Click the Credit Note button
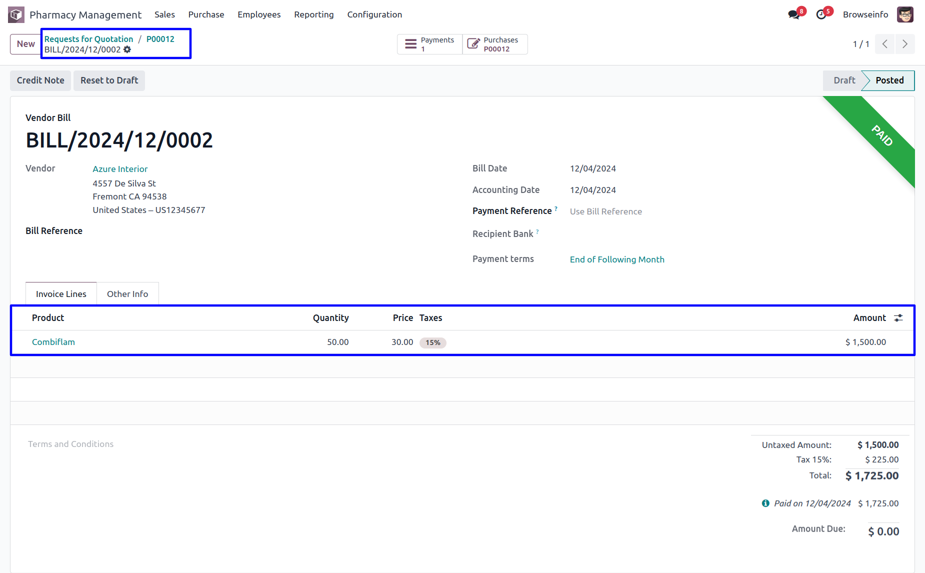The width and height of the screenshot is (925, 573). click(40, 80)
